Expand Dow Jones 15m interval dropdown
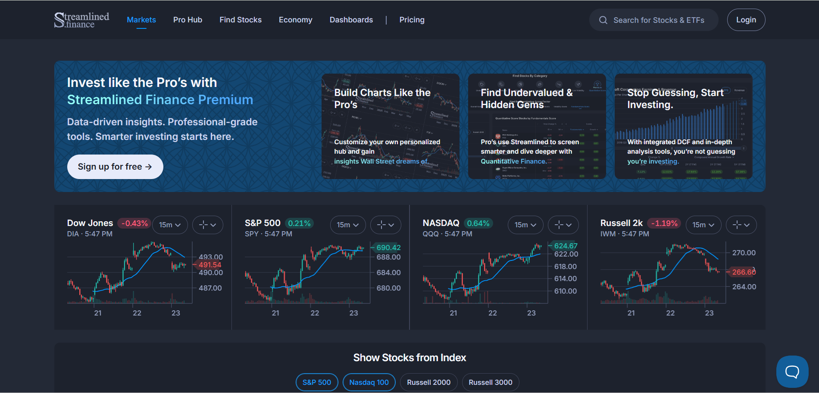This screenshot has height=393, width=819. pyautogui.click(x=170, y=225)
